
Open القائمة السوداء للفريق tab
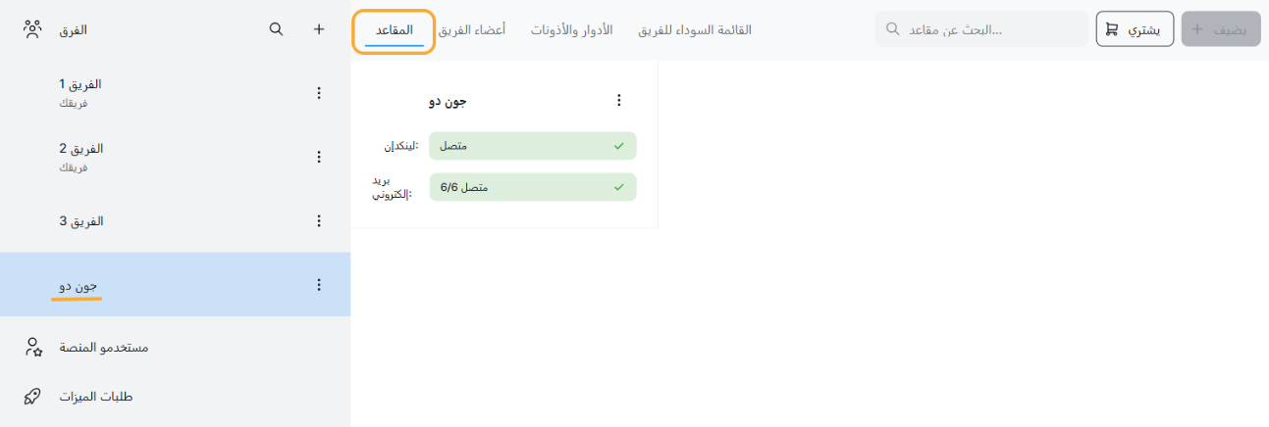pyautogui.click(x=695, y=30)
